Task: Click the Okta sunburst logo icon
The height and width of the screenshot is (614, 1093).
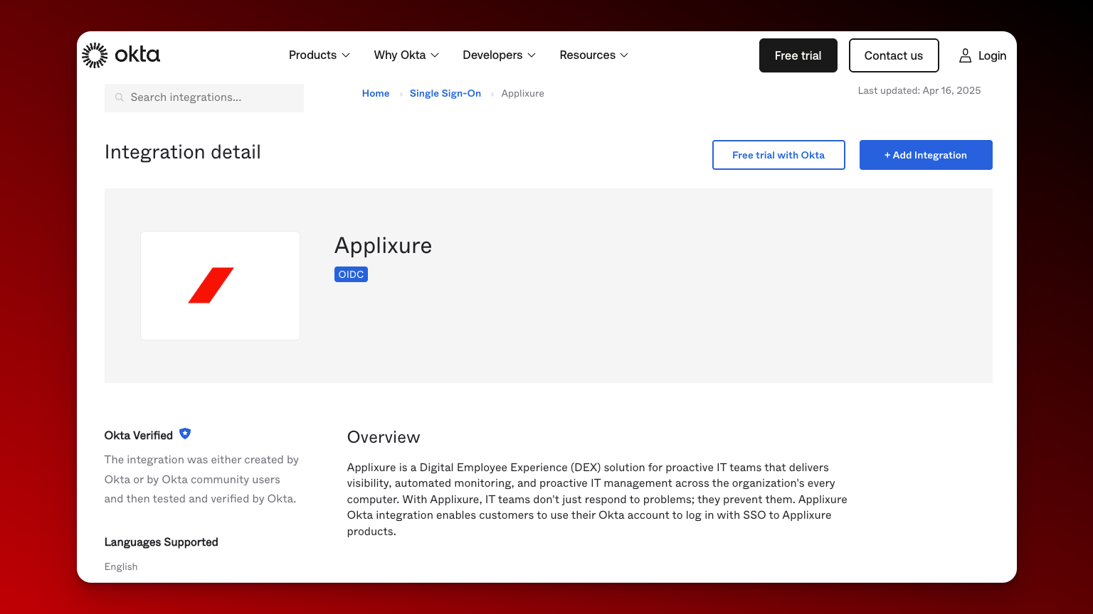Action: (95, 55)
